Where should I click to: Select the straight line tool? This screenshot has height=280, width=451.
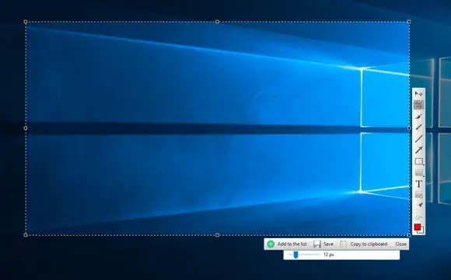pyautogui.click(x=418, y=139)
